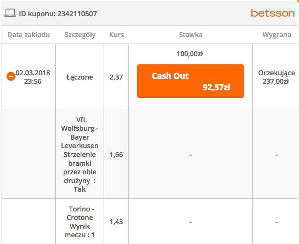Click the bet date 02.03.2018 23:56
The height and width of the screenshot is (244, 299).
33,77
